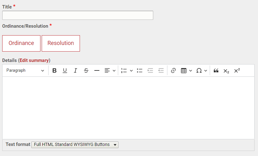Insert a hyperlink
258x156 pixels.
[x=173, y=70]
